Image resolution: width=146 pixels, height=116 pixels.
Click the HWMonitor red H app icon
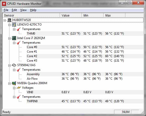tap(4, 4)
